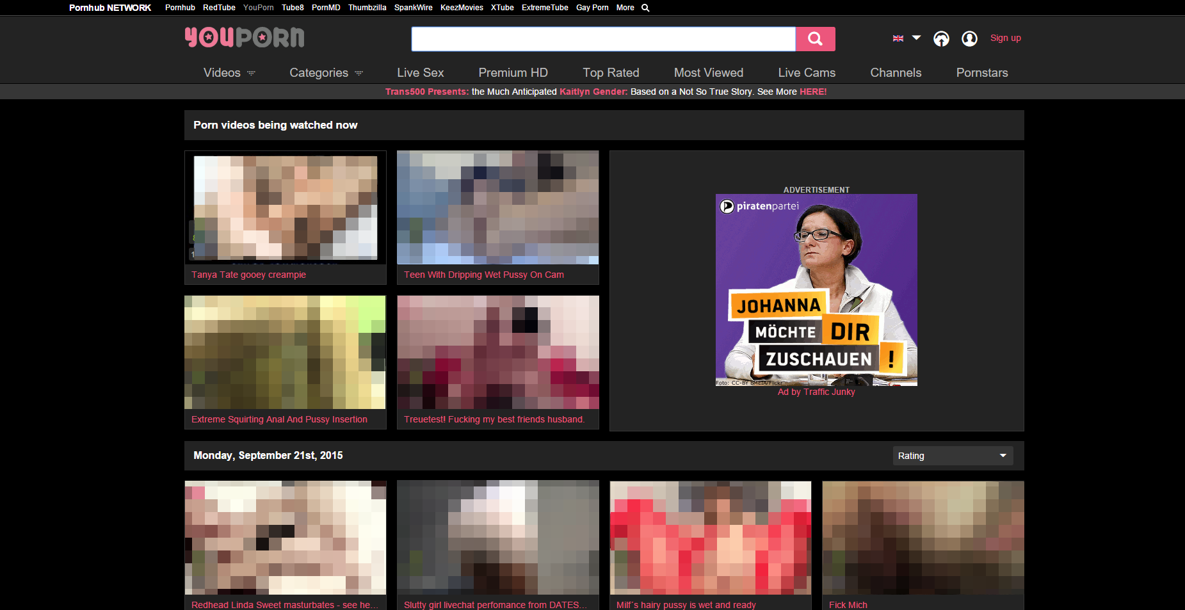Open the YouPorn link in the network bar
This screenshot has width=1185, height=610.
258,8
